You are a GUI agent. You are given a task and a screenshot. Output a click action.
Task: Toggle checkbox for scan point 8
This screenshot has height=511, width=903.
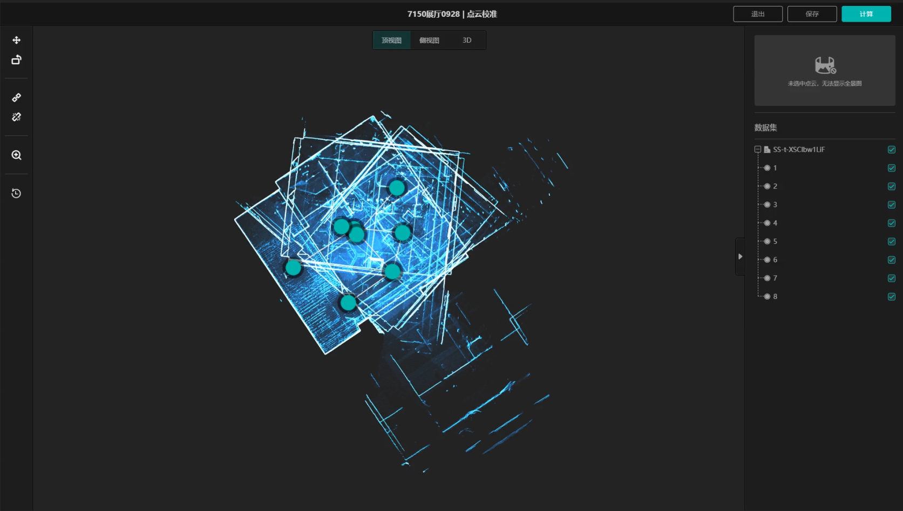point(891,296)
